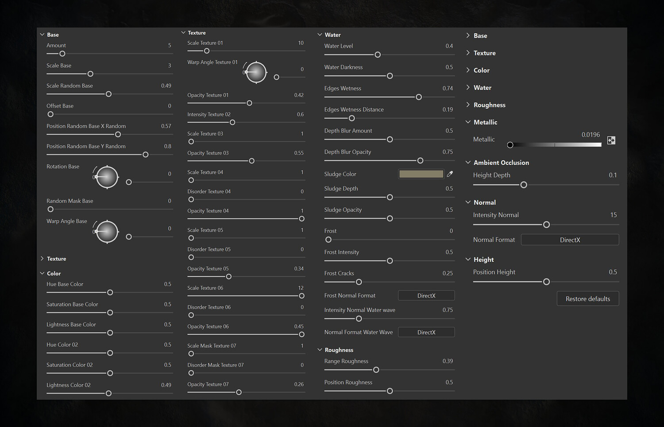Click the Metallic value field 0.0196
This screenshot has height=427, width=664.
point(591,135)
